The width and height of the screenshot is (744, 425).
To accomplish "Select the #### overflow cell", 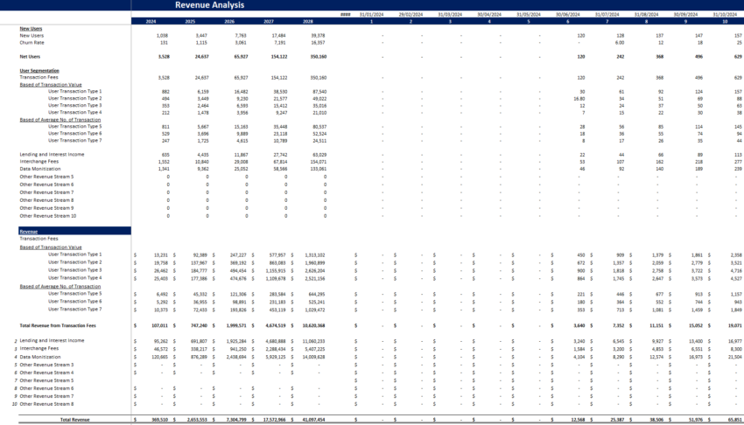I will (346, 15).
